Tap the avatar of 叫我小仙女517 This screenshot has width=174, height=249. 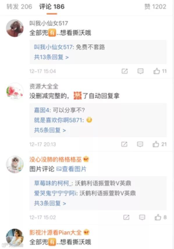tap(15, 28)
